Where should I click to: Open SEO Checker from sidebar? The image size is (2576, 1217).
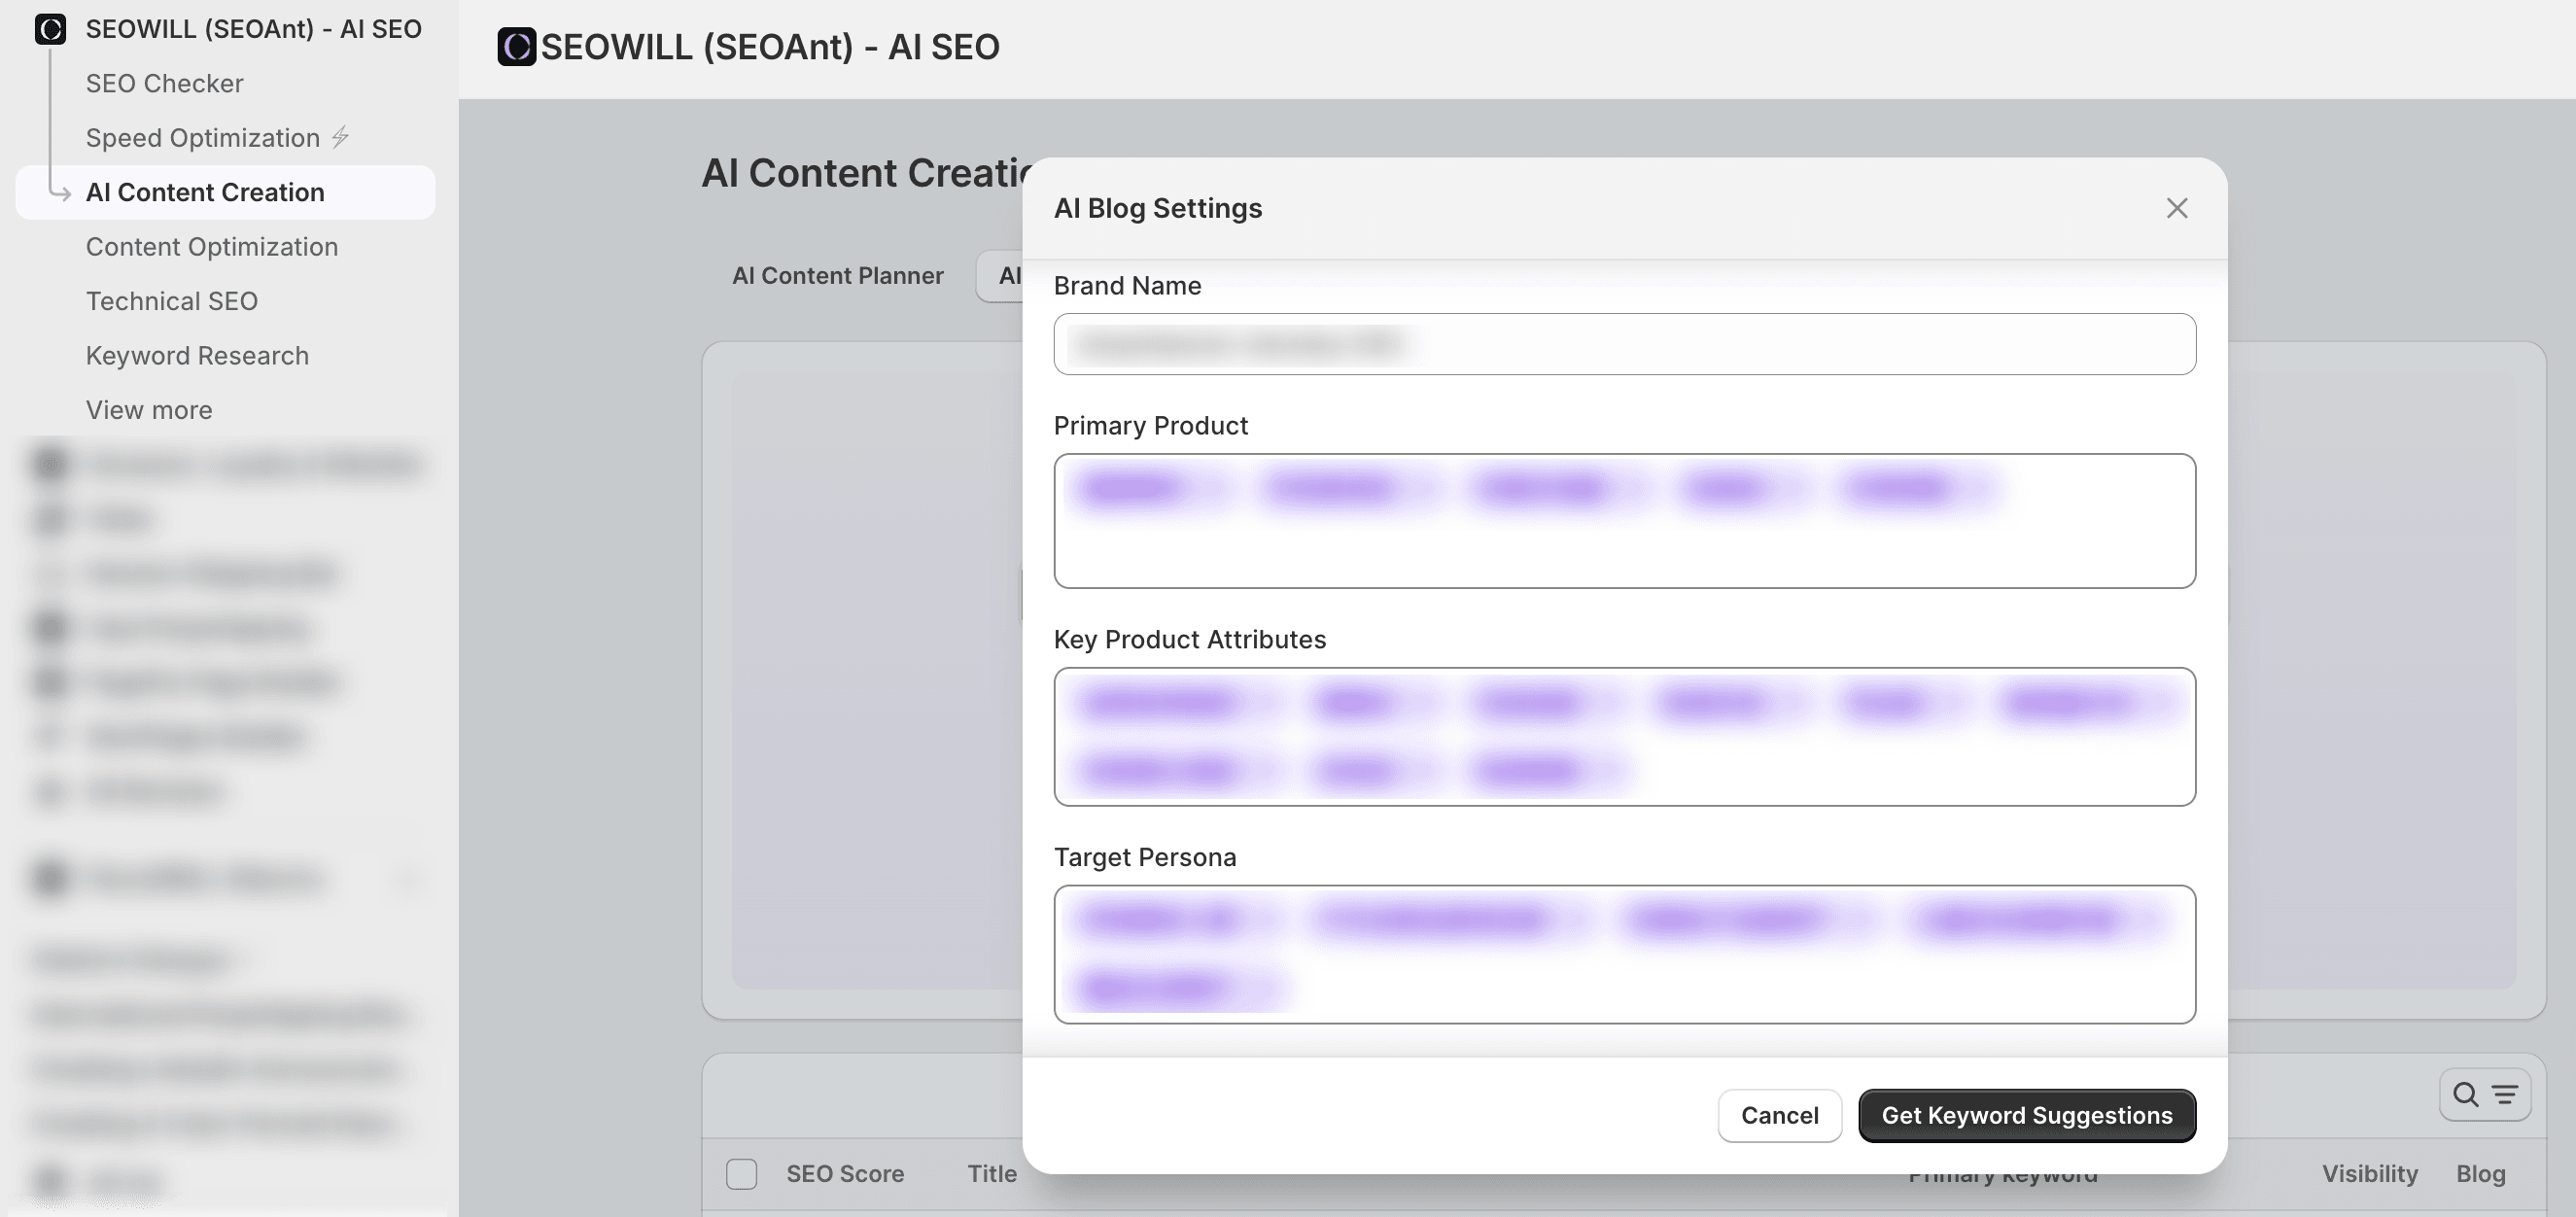coord(165,83)
